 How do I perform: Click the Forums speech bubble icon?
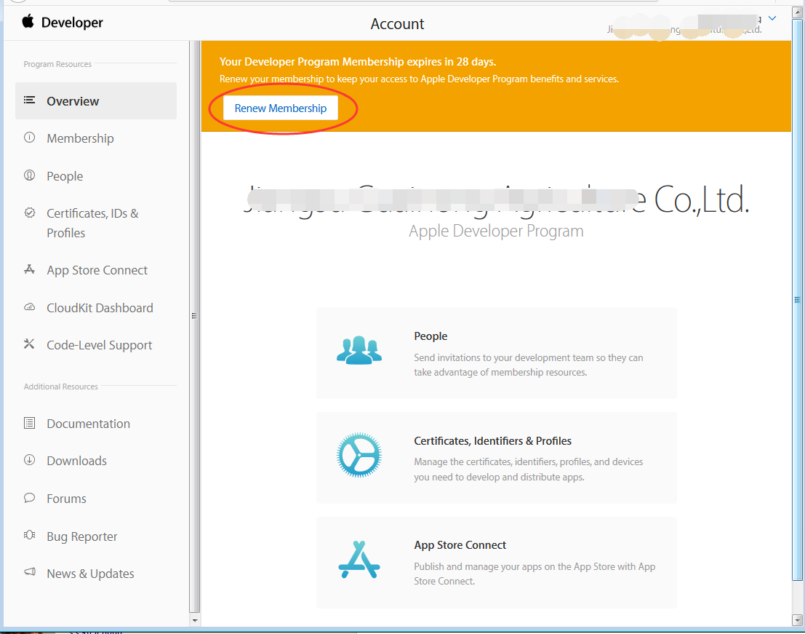(x=30, y=498)
